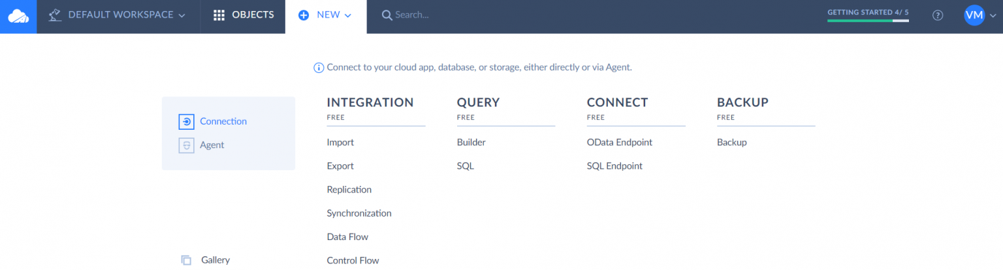Select OData Endpoint under Connect

click(619, 142)
